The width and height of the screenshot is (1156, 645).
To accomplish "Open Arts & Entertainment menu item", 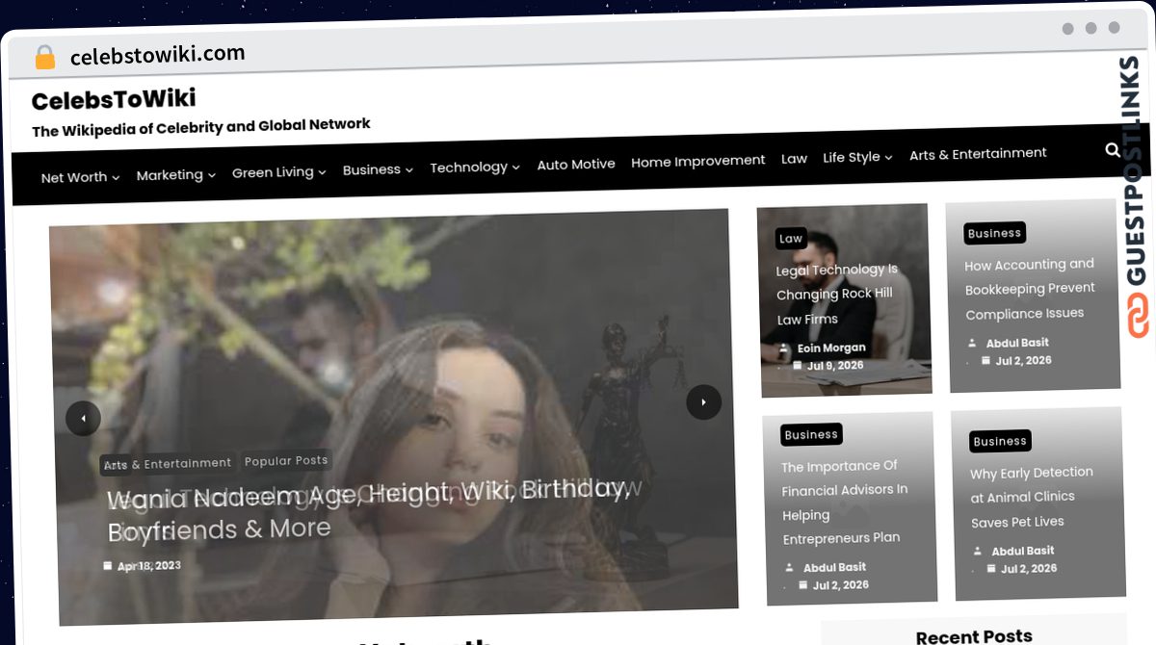I will (x=978, y=153).
